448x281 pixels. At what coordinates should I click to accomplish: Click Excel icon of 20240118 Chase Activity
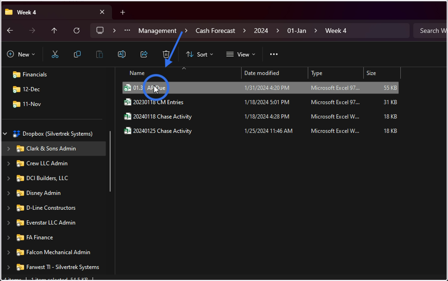click(128, 117)
